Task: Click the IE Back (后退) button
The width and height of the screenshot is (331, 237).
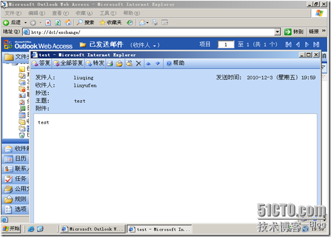Action: [x=12, y=23]
